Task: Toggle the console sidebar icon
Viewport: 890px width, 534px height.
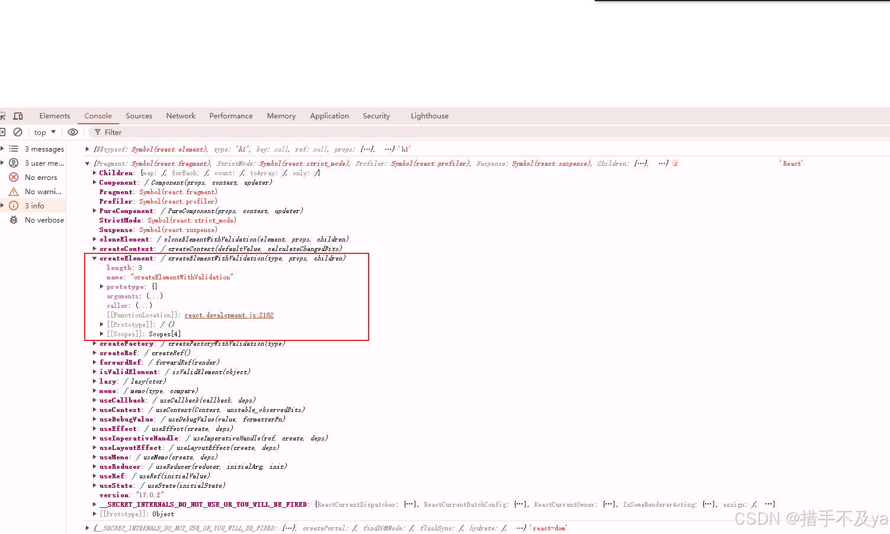Action: [x=2, y=132]
